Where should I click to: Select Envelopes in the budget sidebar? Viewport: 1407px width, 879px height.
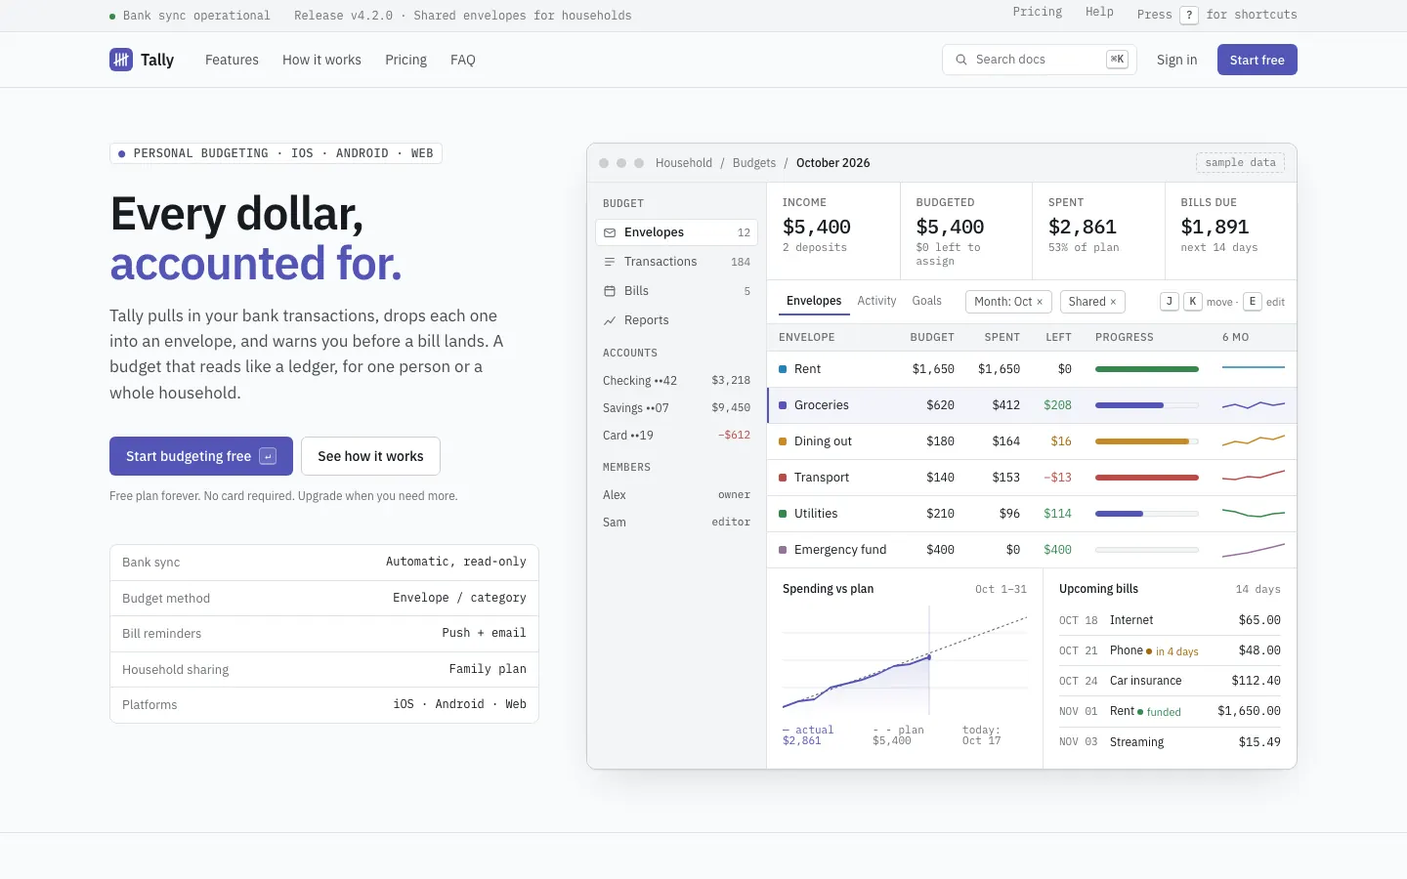pyautogui.click(x=676, y=232)
